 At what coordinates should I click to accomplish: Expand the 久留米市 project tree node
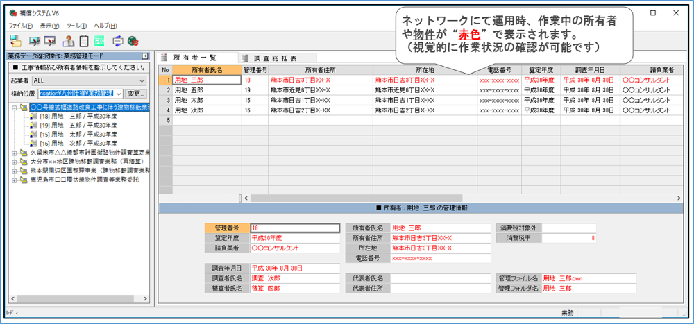click(15, 153)
